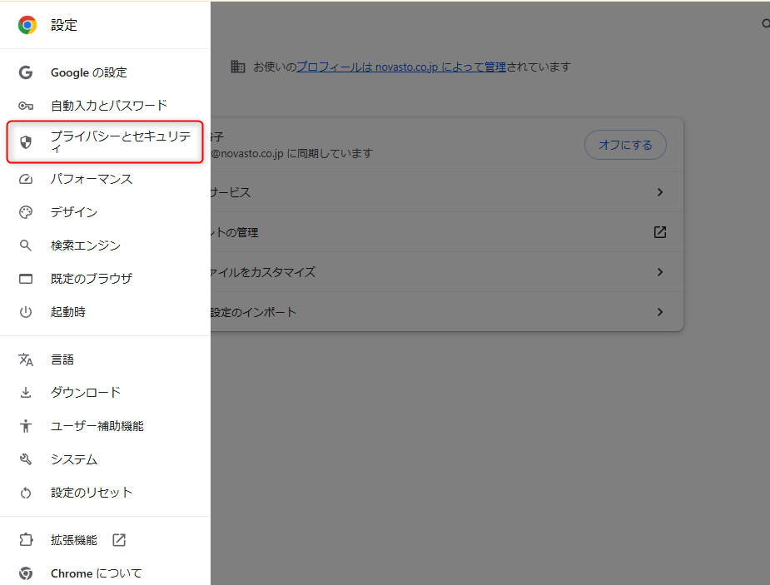
Task: Click the open-in-new icon on トの管理 row
Action: pos(660,232)
